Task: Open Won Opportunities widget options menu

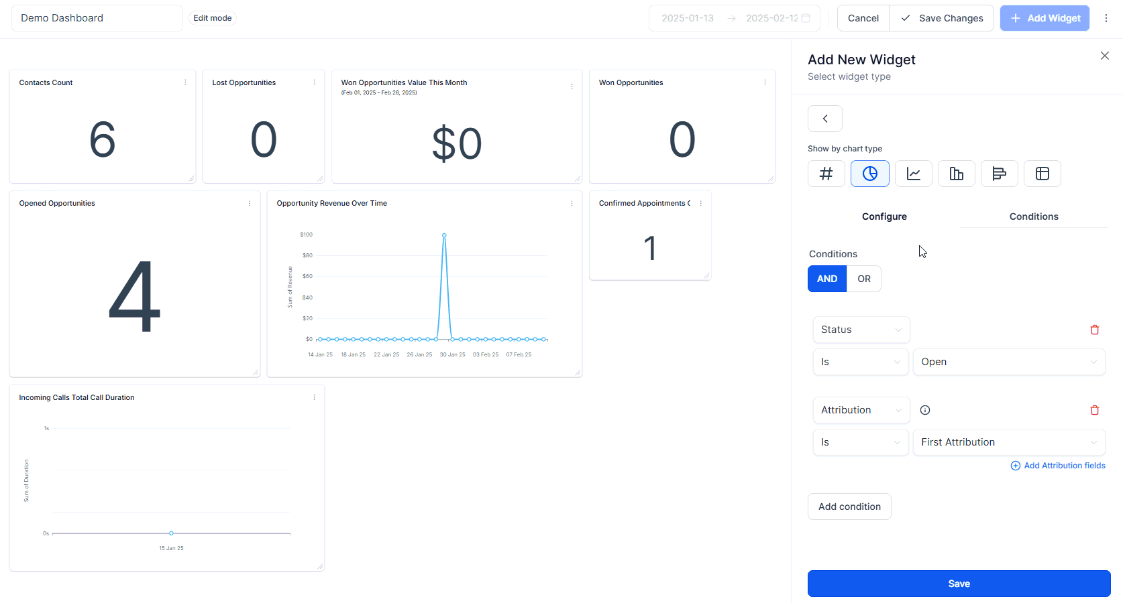Action: pos(765,82)
